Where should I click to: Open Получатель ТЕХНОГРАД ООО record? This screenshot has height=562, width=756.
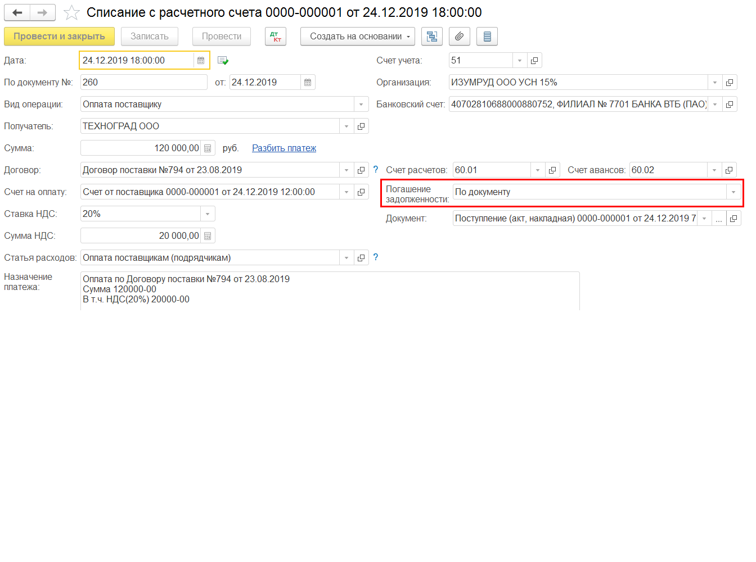[x=362, y=126]
